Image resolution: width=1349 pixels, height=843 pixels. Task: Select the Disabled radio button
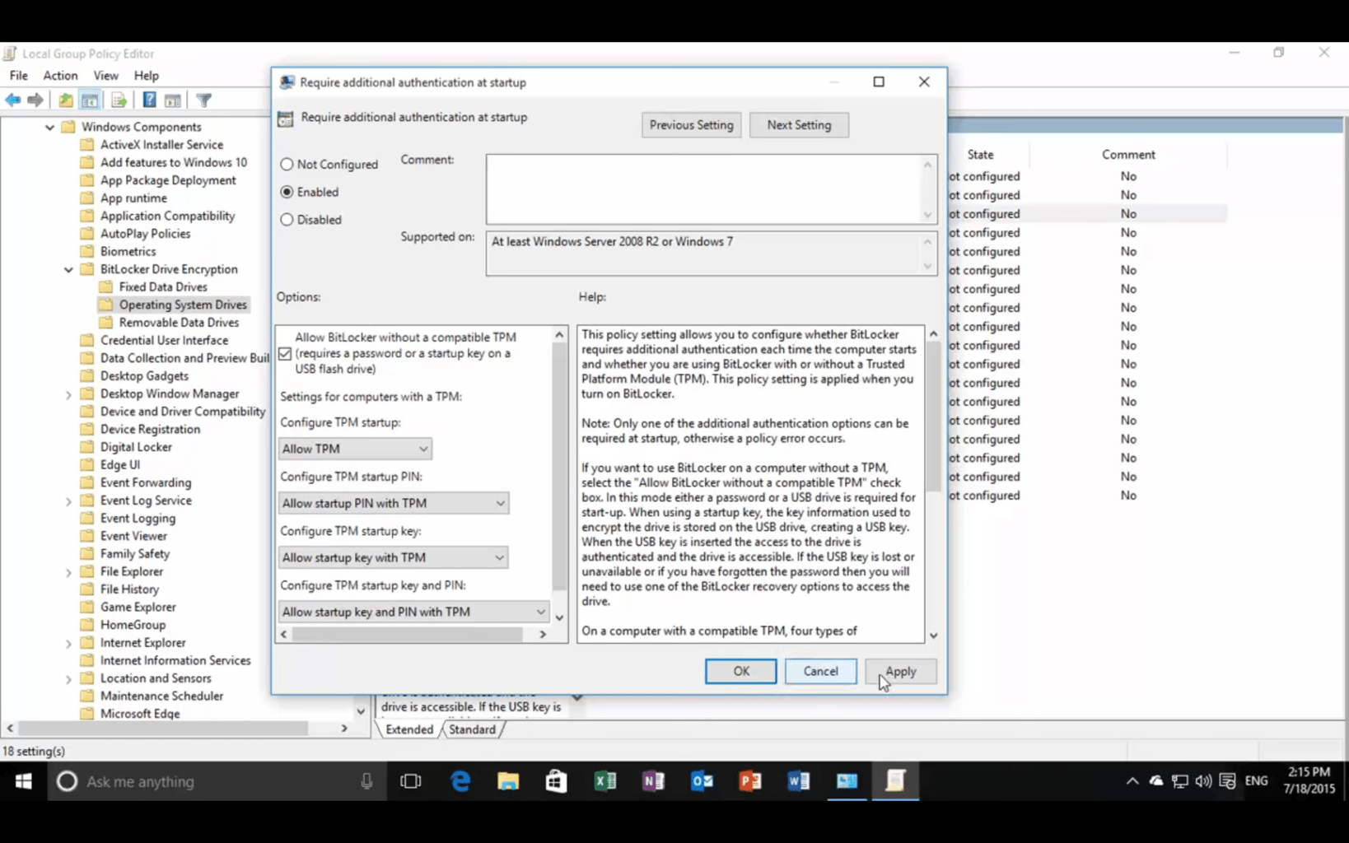tap(287, 220)
